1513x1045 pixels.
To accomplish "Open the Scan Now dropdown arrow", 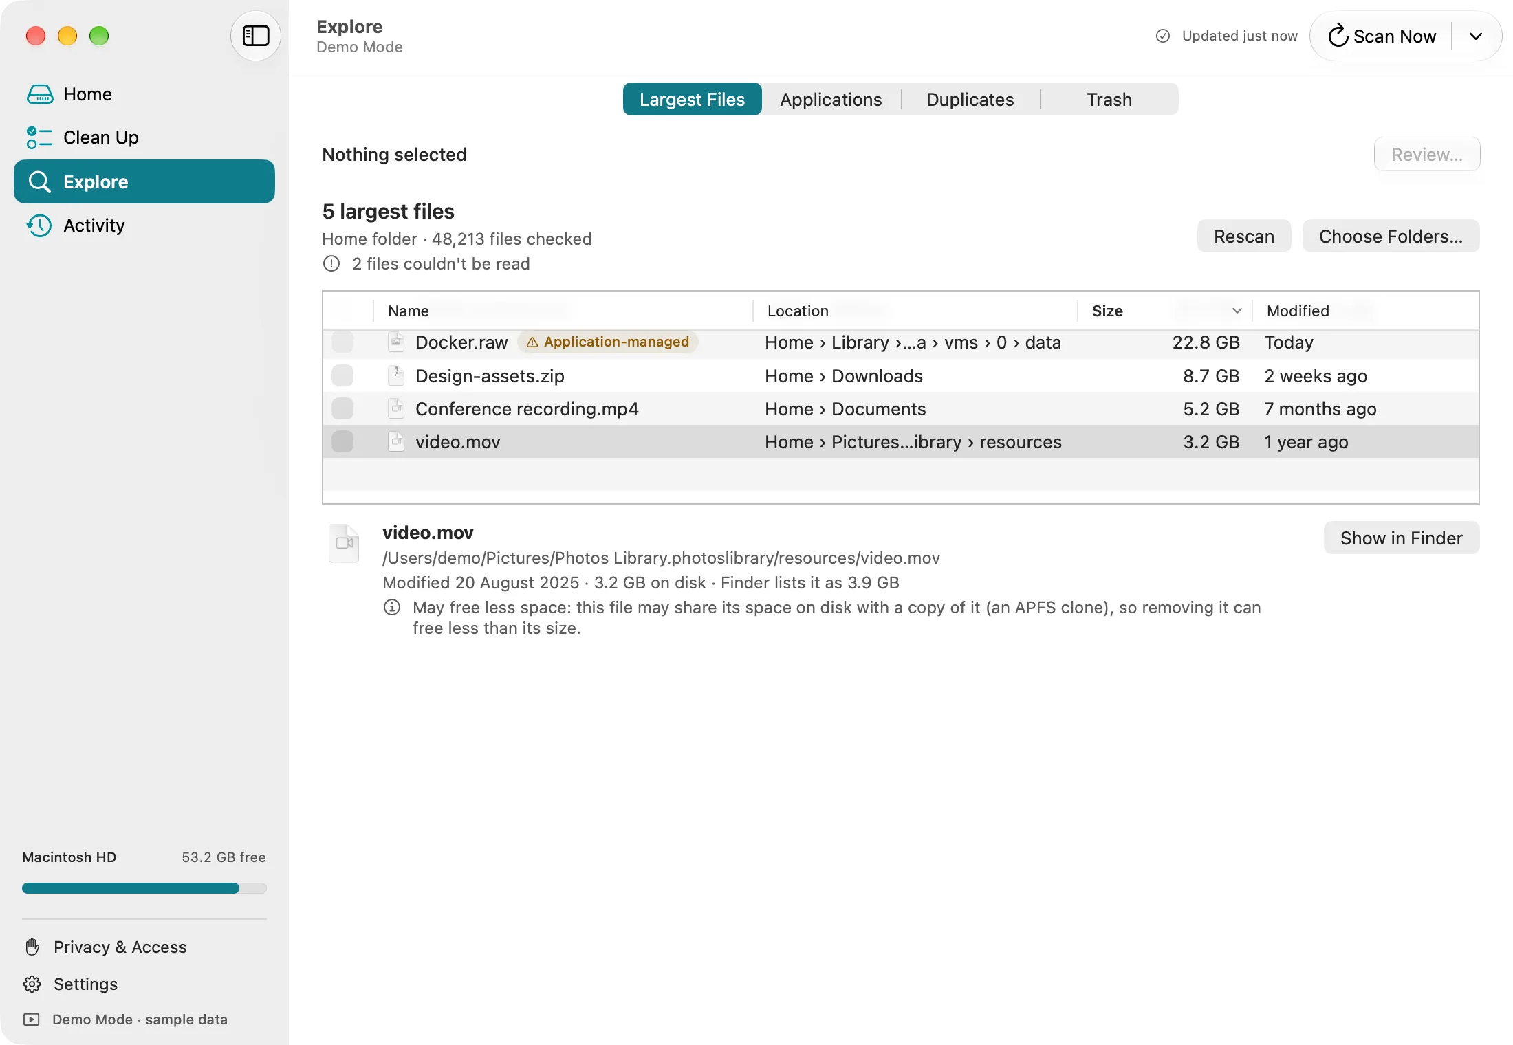I will [1476, 36].
